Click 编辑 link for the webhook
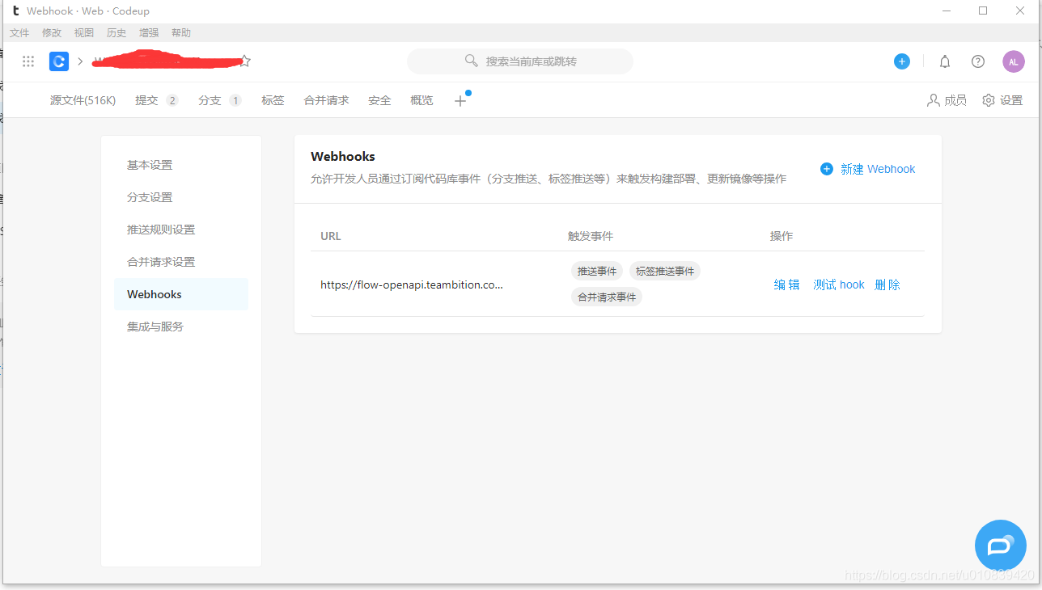The width and height of the screenshot is (1042, 590). click(786, 284)
